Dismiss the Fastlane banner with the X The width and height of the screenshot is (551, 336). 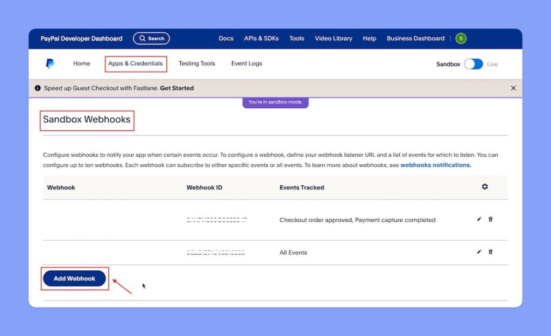513,88
